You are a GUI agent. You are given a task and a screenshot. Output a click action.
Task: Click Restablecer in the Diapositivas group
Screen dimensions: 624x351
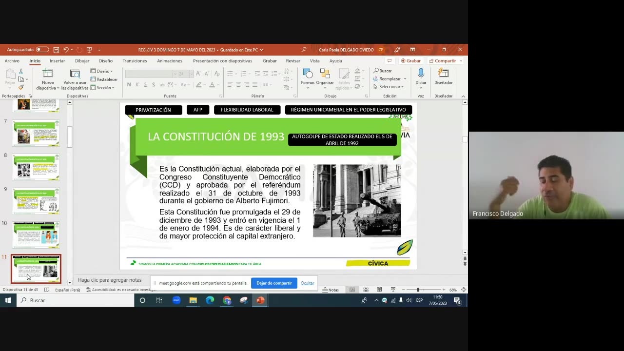(x=104, y=79)
